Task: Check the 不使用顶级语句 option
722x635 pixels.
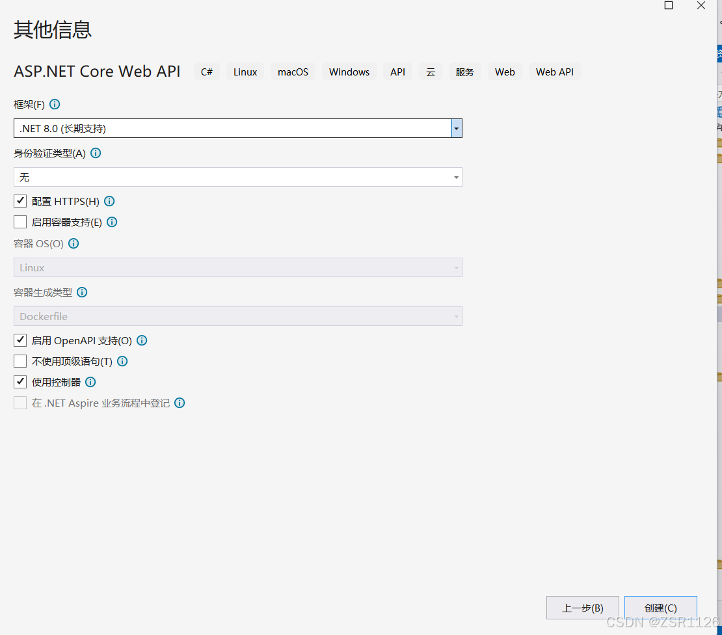Action: (x=20, y=361)
